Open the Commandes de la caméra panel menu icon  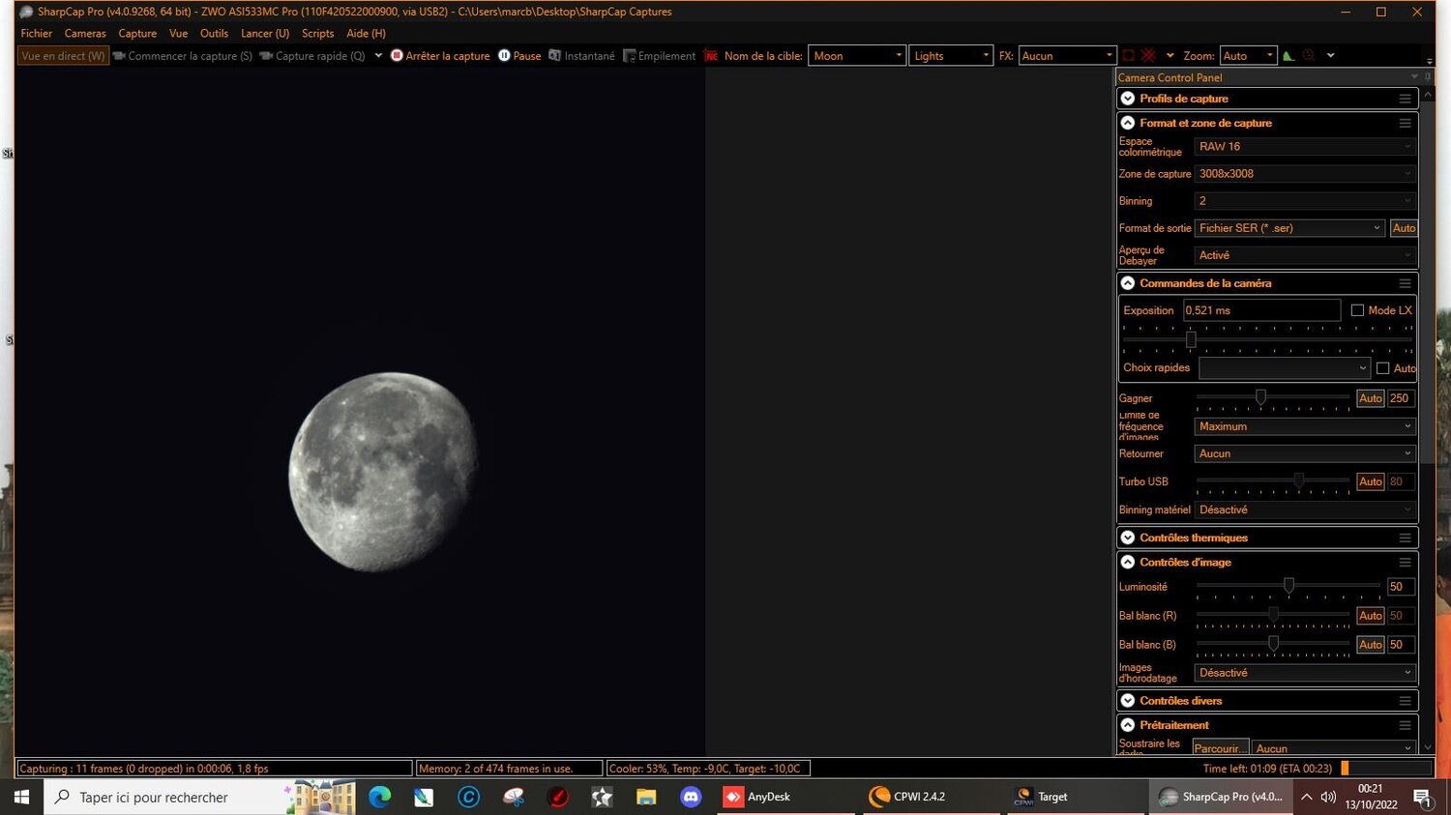click(1405, 283)
